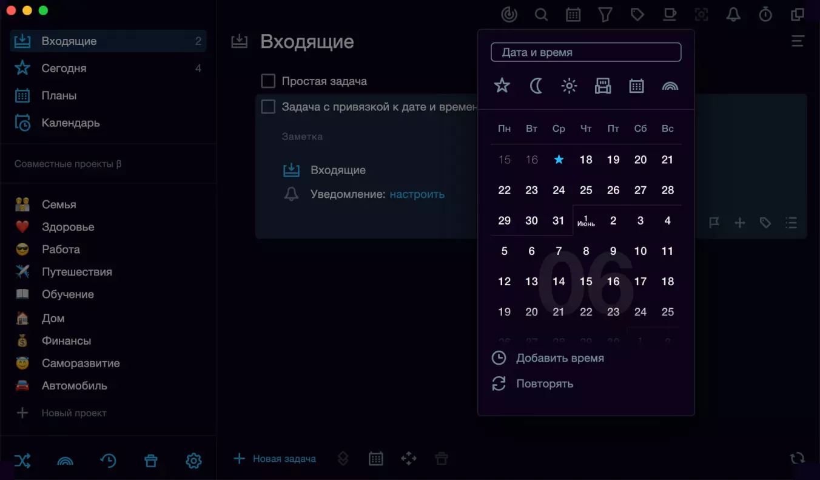
Task: Click the 'Входящие' project in task card
Action: tap(338, 170)
